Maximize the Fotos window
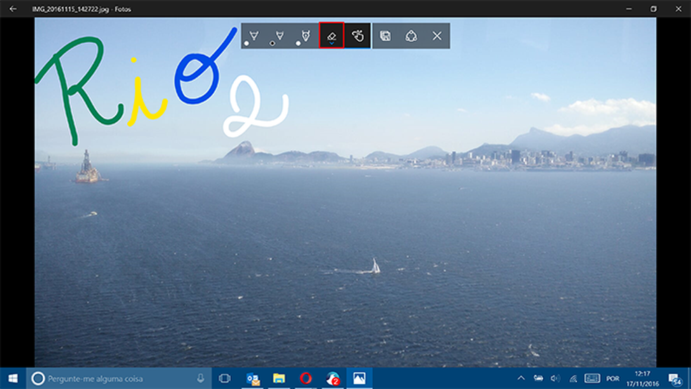 (654, 9)
